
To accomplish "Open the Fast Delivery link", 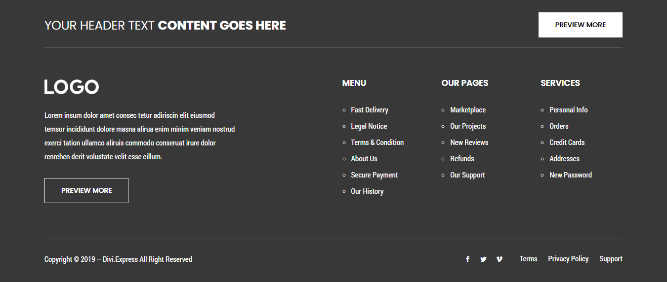I will [x=369, y=110].
